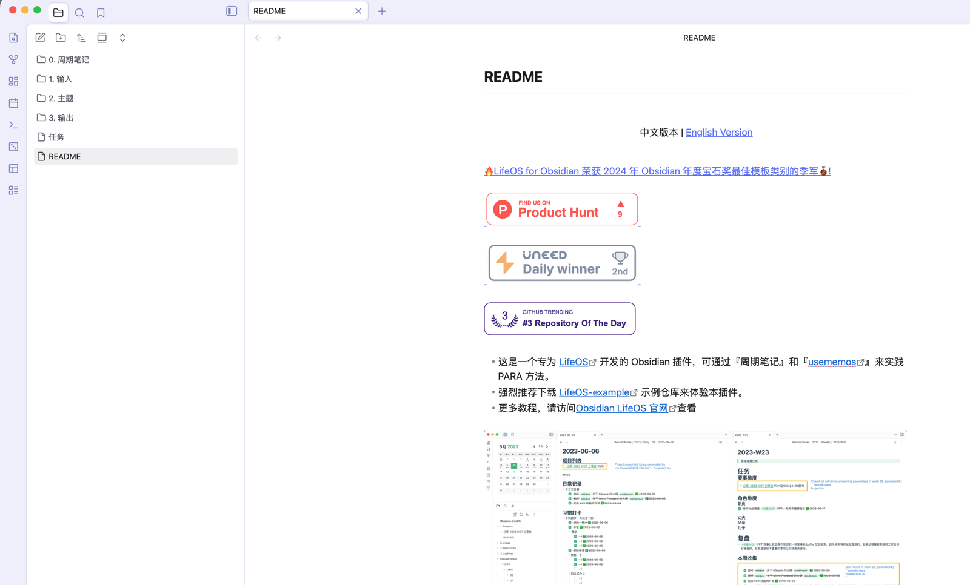The image size is (970, 585).
Task: Click the GitHub Trending #3 badge
Action: [x=560, y=319]
